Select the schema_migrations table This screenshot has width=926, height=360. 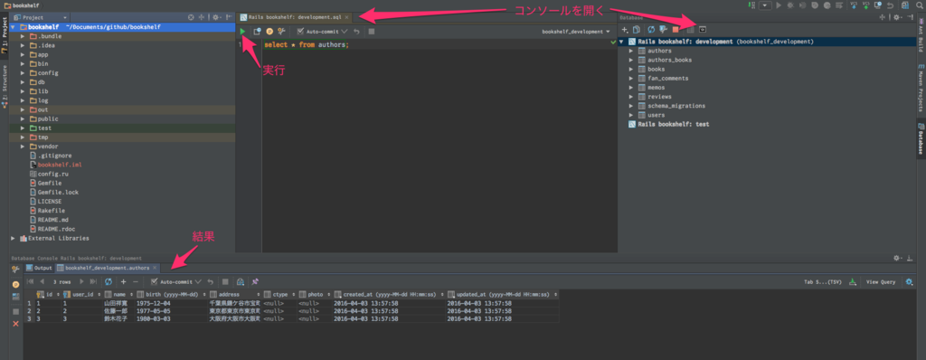point(676,106)
